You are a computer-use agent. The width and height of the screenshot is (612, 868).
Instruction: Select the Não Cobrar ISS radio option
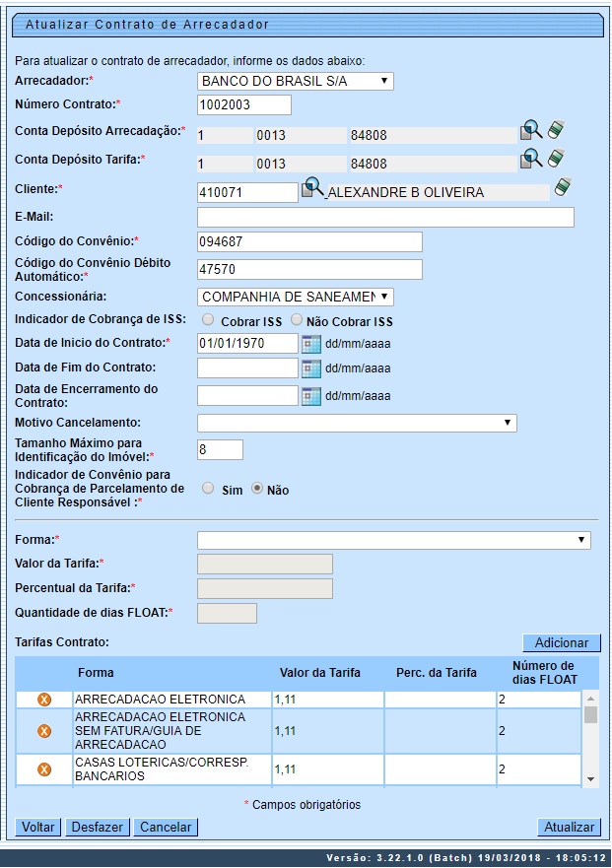(297, 320)
